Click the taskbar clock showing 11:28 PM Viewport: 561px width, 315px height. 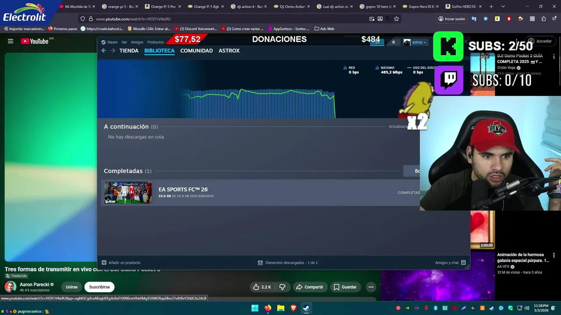[x=542, y=308]
